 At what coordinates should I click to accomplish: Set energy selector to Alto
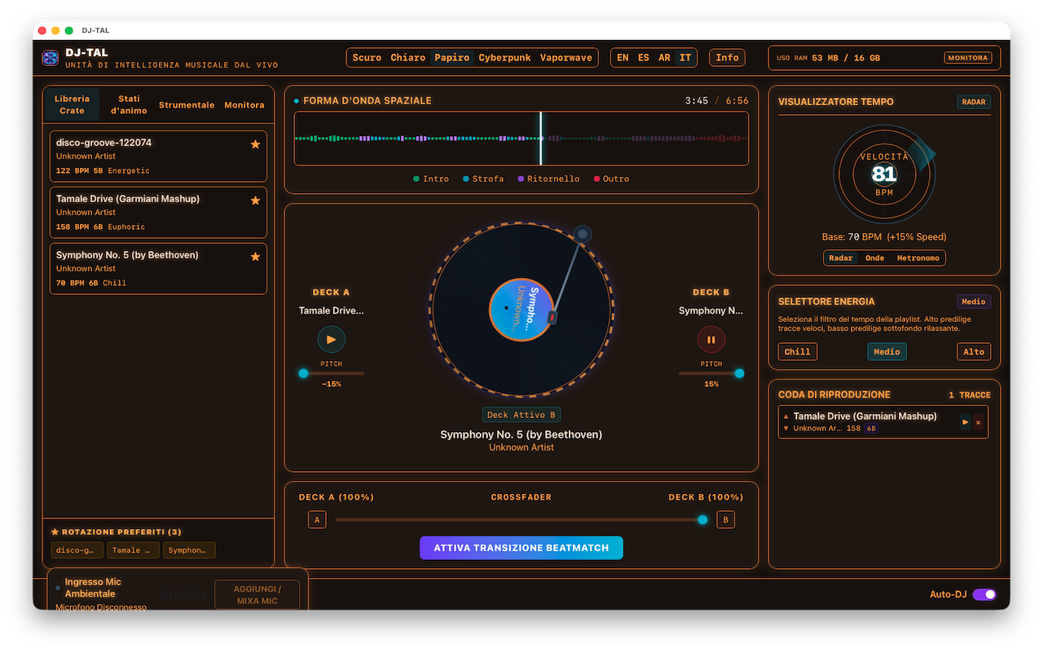click(974, 351)
